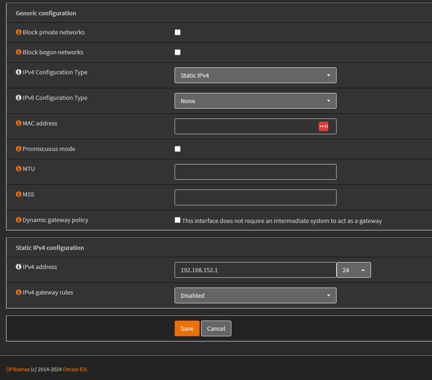Viewport: 432px width, 380px height.
Task: Click the Generic configuration heading
Action: click(x=46, y=13)
